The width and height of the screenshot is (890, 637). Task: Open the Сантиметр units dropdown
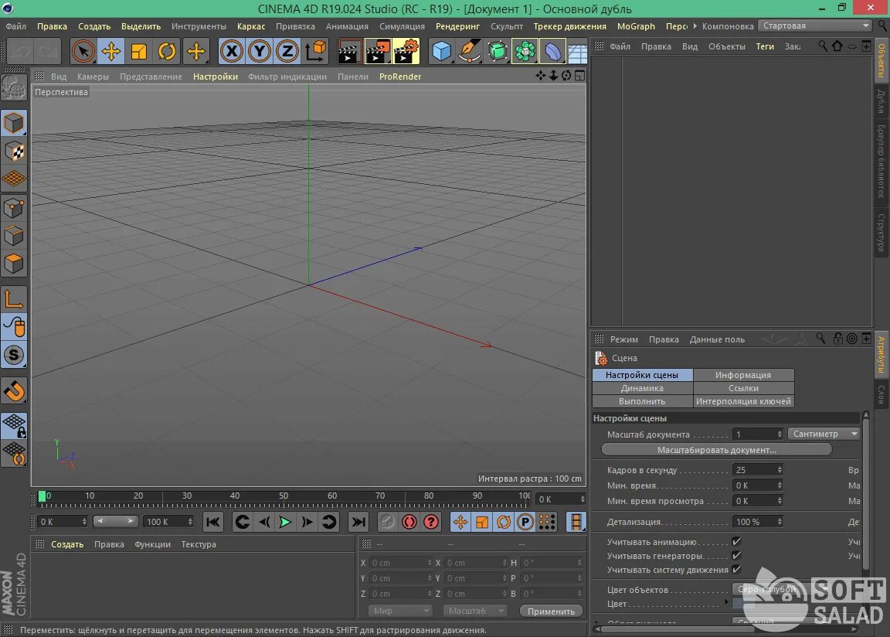click(824, 434)
